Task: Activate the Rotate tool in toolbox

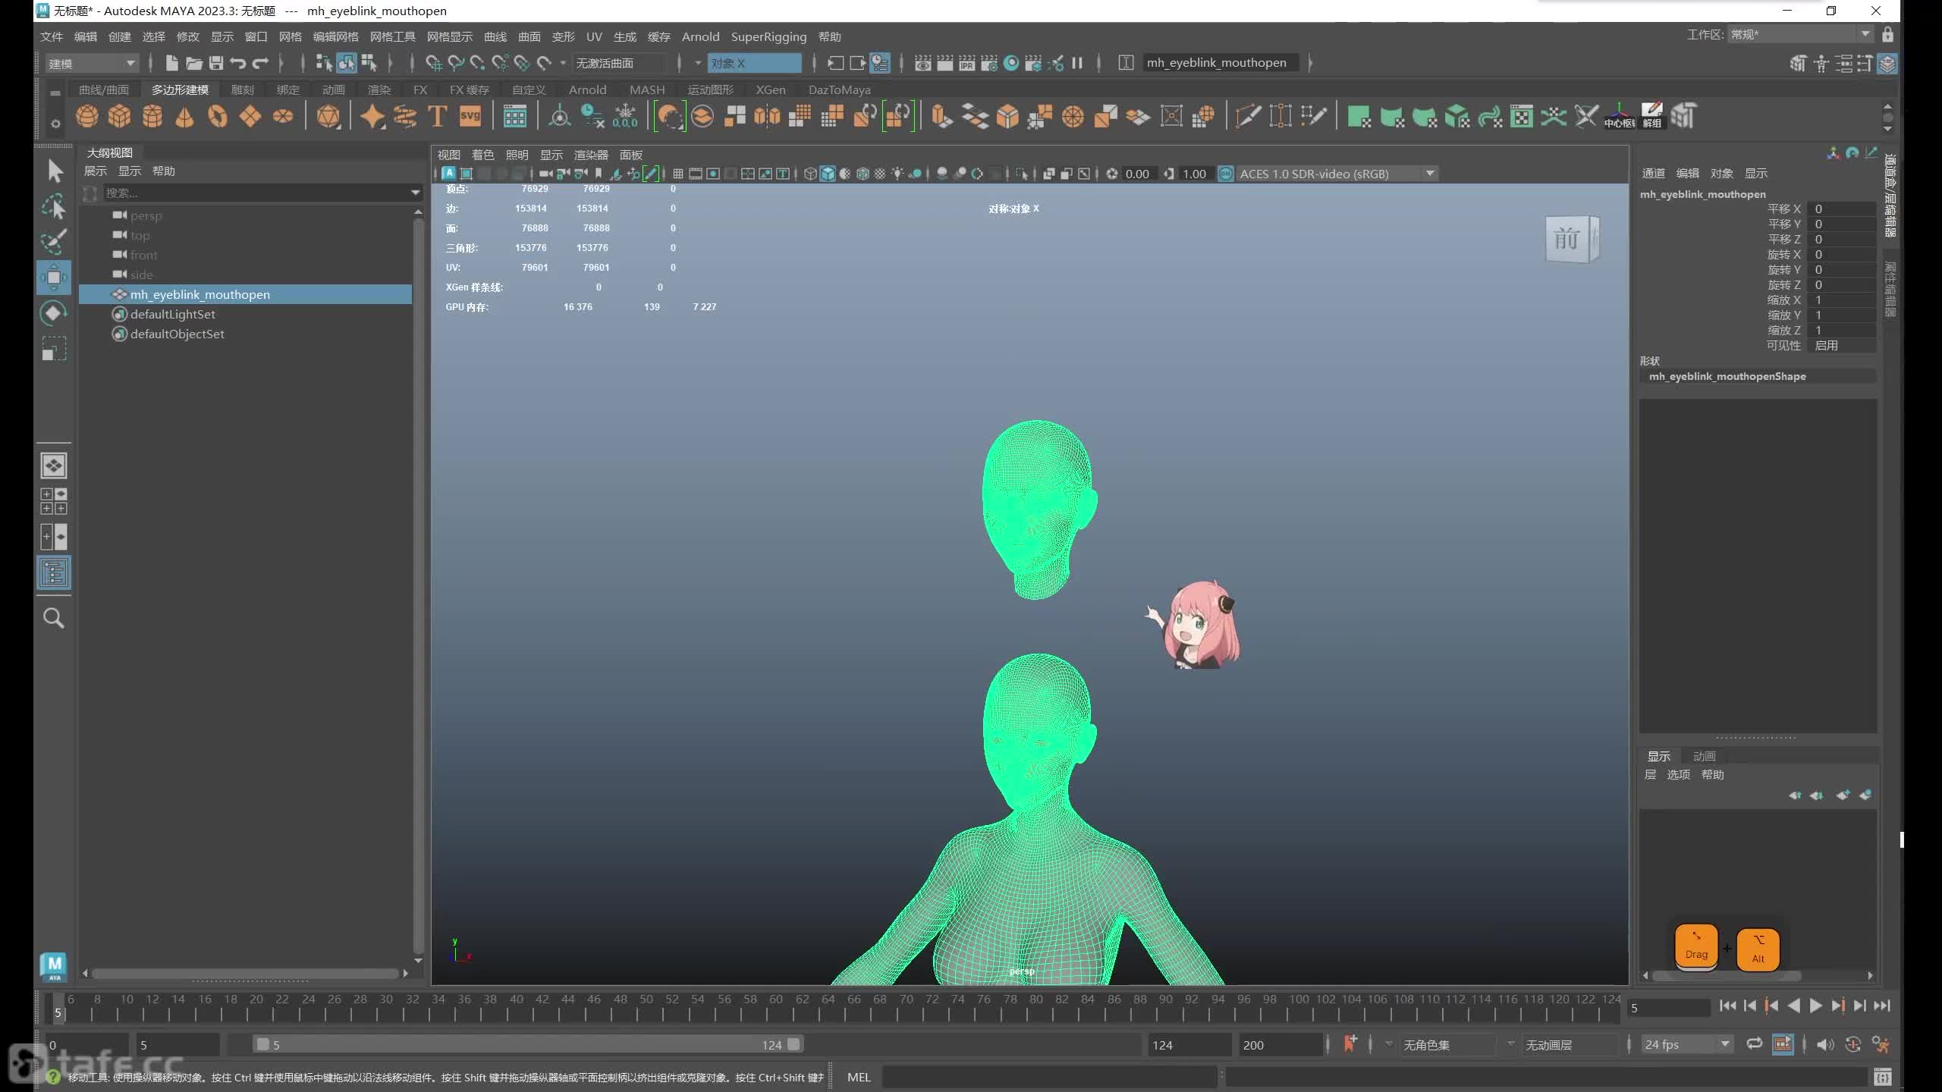Action: point(54,313)
